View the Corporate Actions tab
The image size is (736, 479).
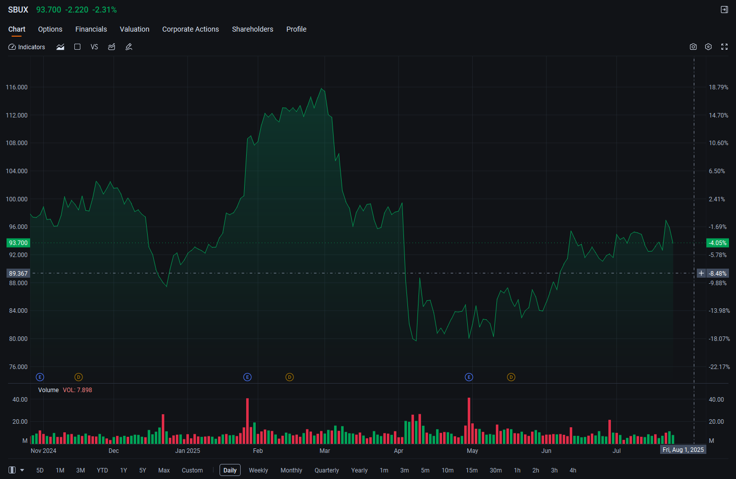pyautogui.click(x=190, y=29)
